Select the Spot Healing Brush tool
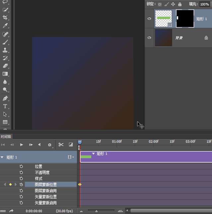This screenshot has height=214, width=212. tap(5, 34)
